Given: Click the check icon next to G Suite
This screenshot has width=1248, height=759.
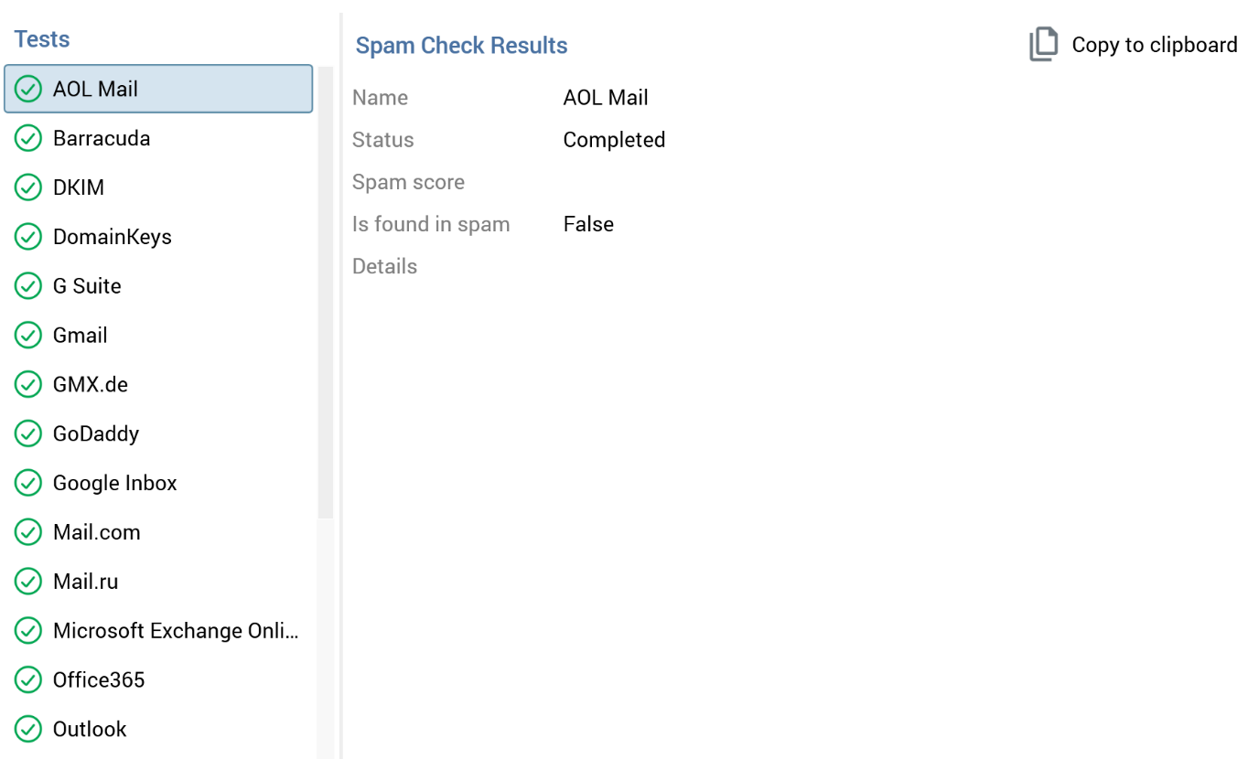Looking at the screenshot, I should point(28,286).
